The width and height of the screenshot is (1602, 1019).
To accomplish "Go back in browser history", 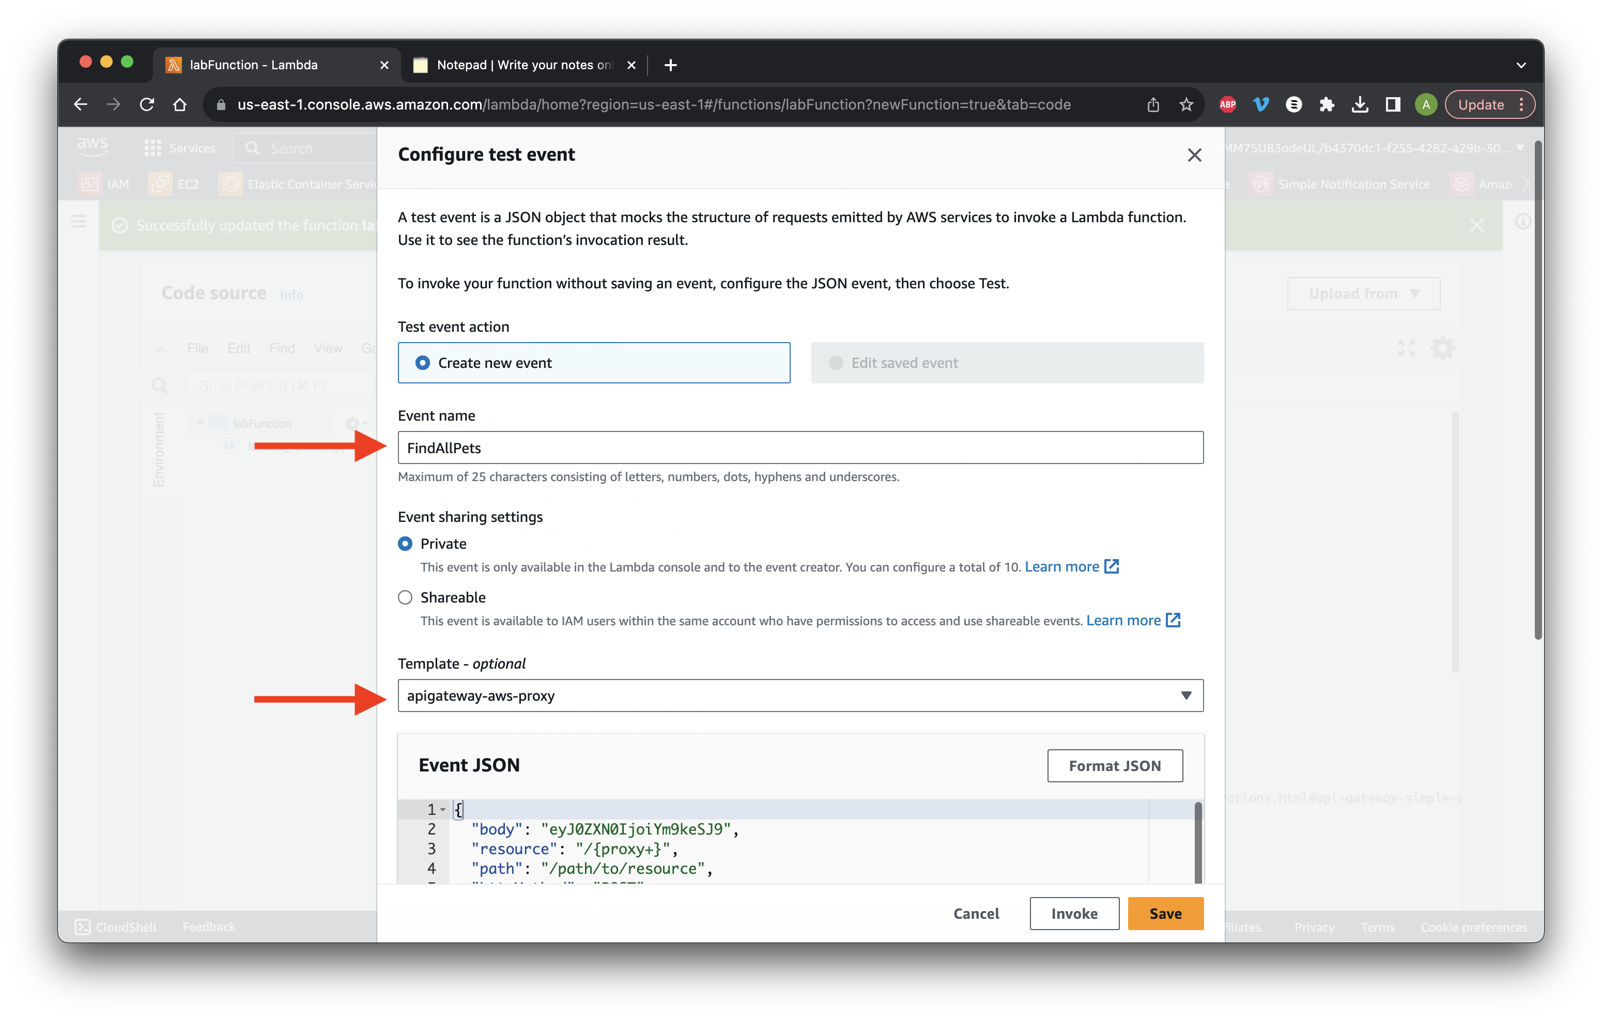I will pyautogui.click(x=81, y=104).
